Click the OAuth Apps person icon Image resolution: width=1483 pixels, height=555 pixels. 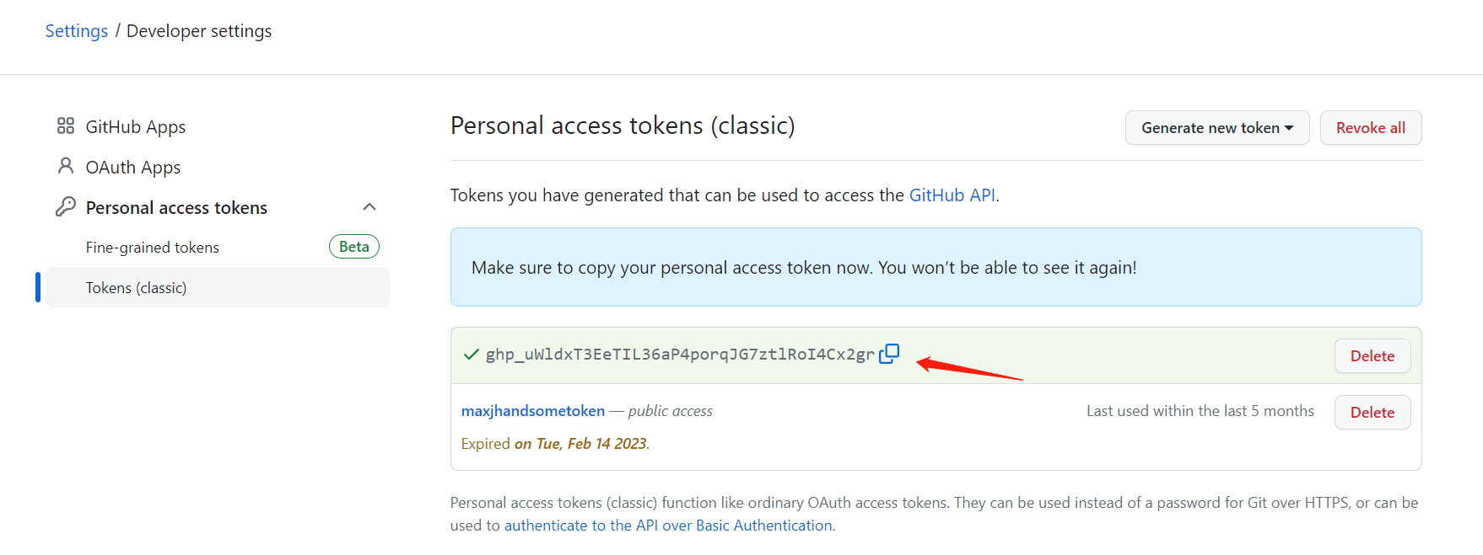click(66, 166)
